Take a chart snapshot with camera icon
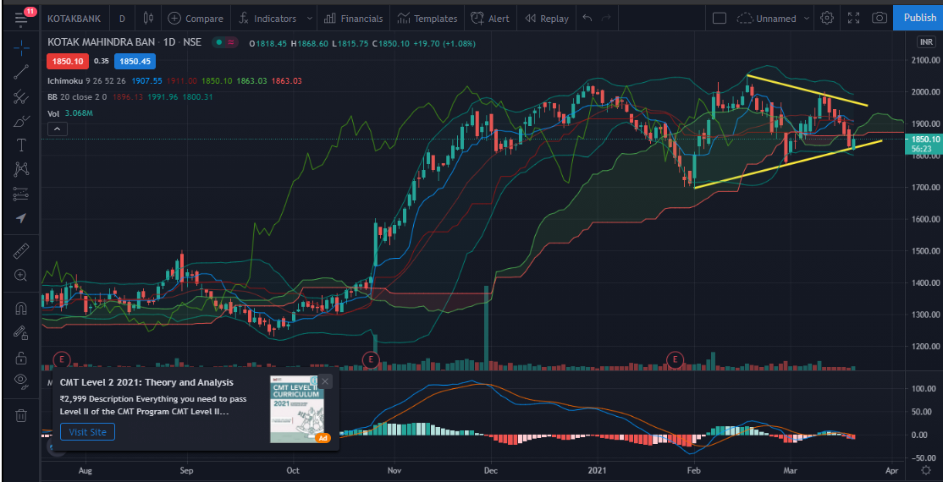The image size is (943, 482). click(x=880, y=18)
